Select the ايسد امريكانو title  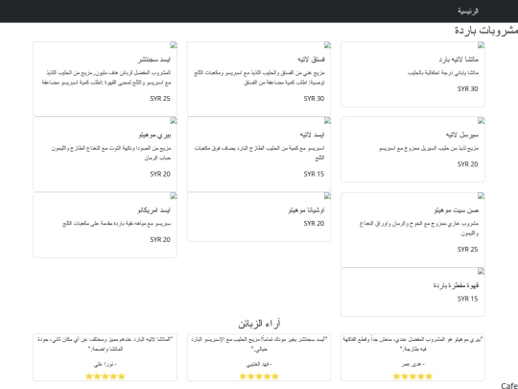pos(153,210)
